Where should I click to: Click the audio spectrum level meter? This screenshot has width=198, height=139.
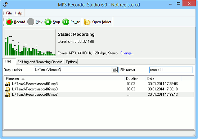click(x=30, y=43)
